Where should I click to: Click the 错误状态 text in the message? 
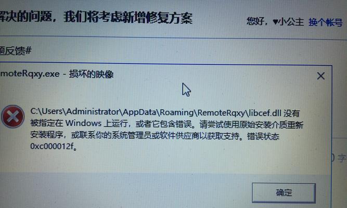263,136
